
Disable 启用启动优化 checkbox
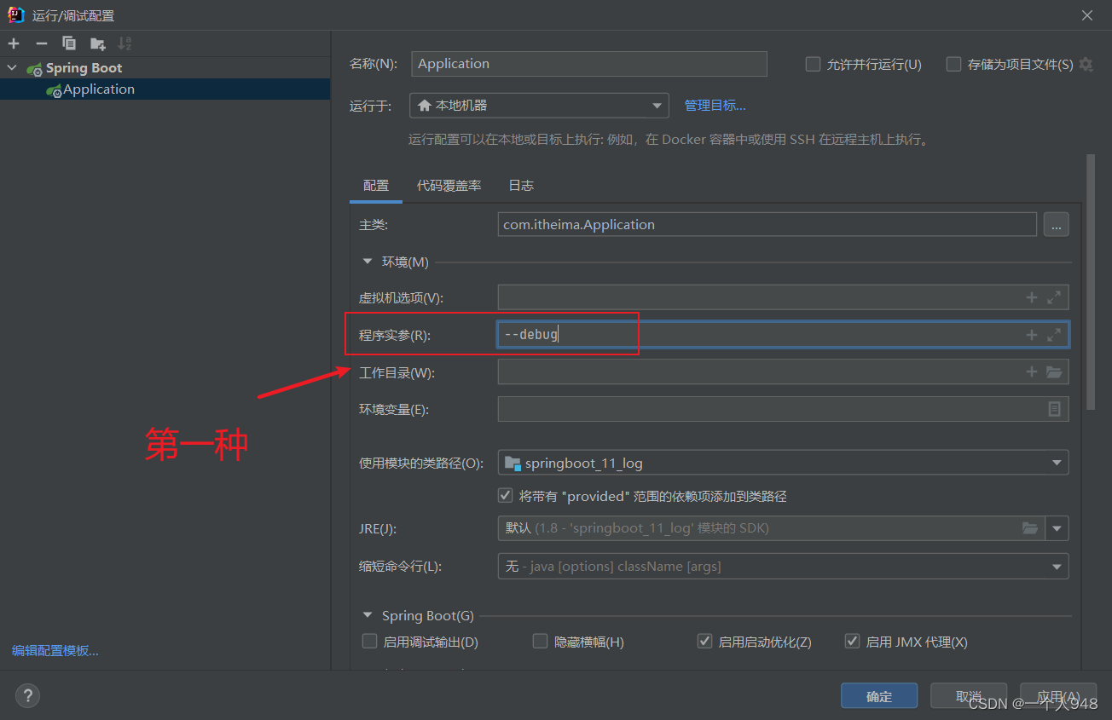705,642
